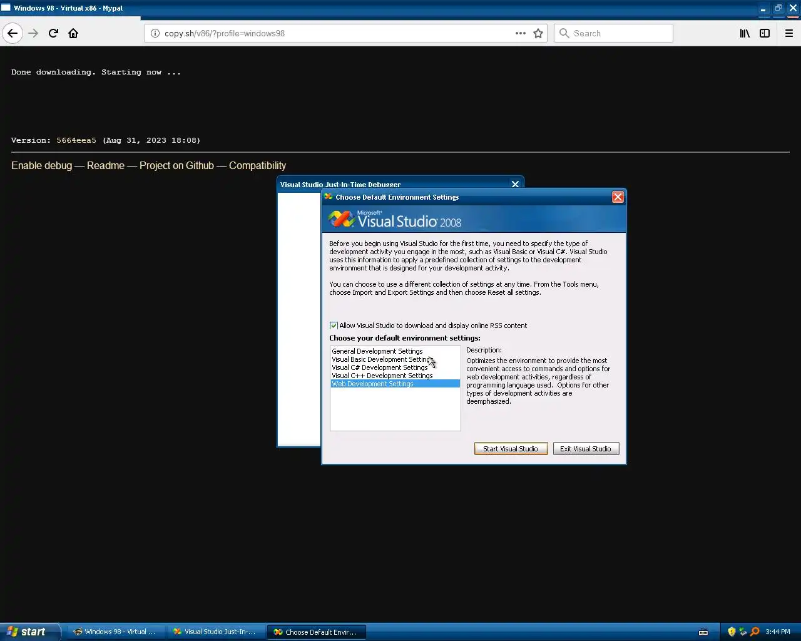Click the safely remove hardware tray icon
This screenshot has height=641, width=801.
(x=743, y=632)
